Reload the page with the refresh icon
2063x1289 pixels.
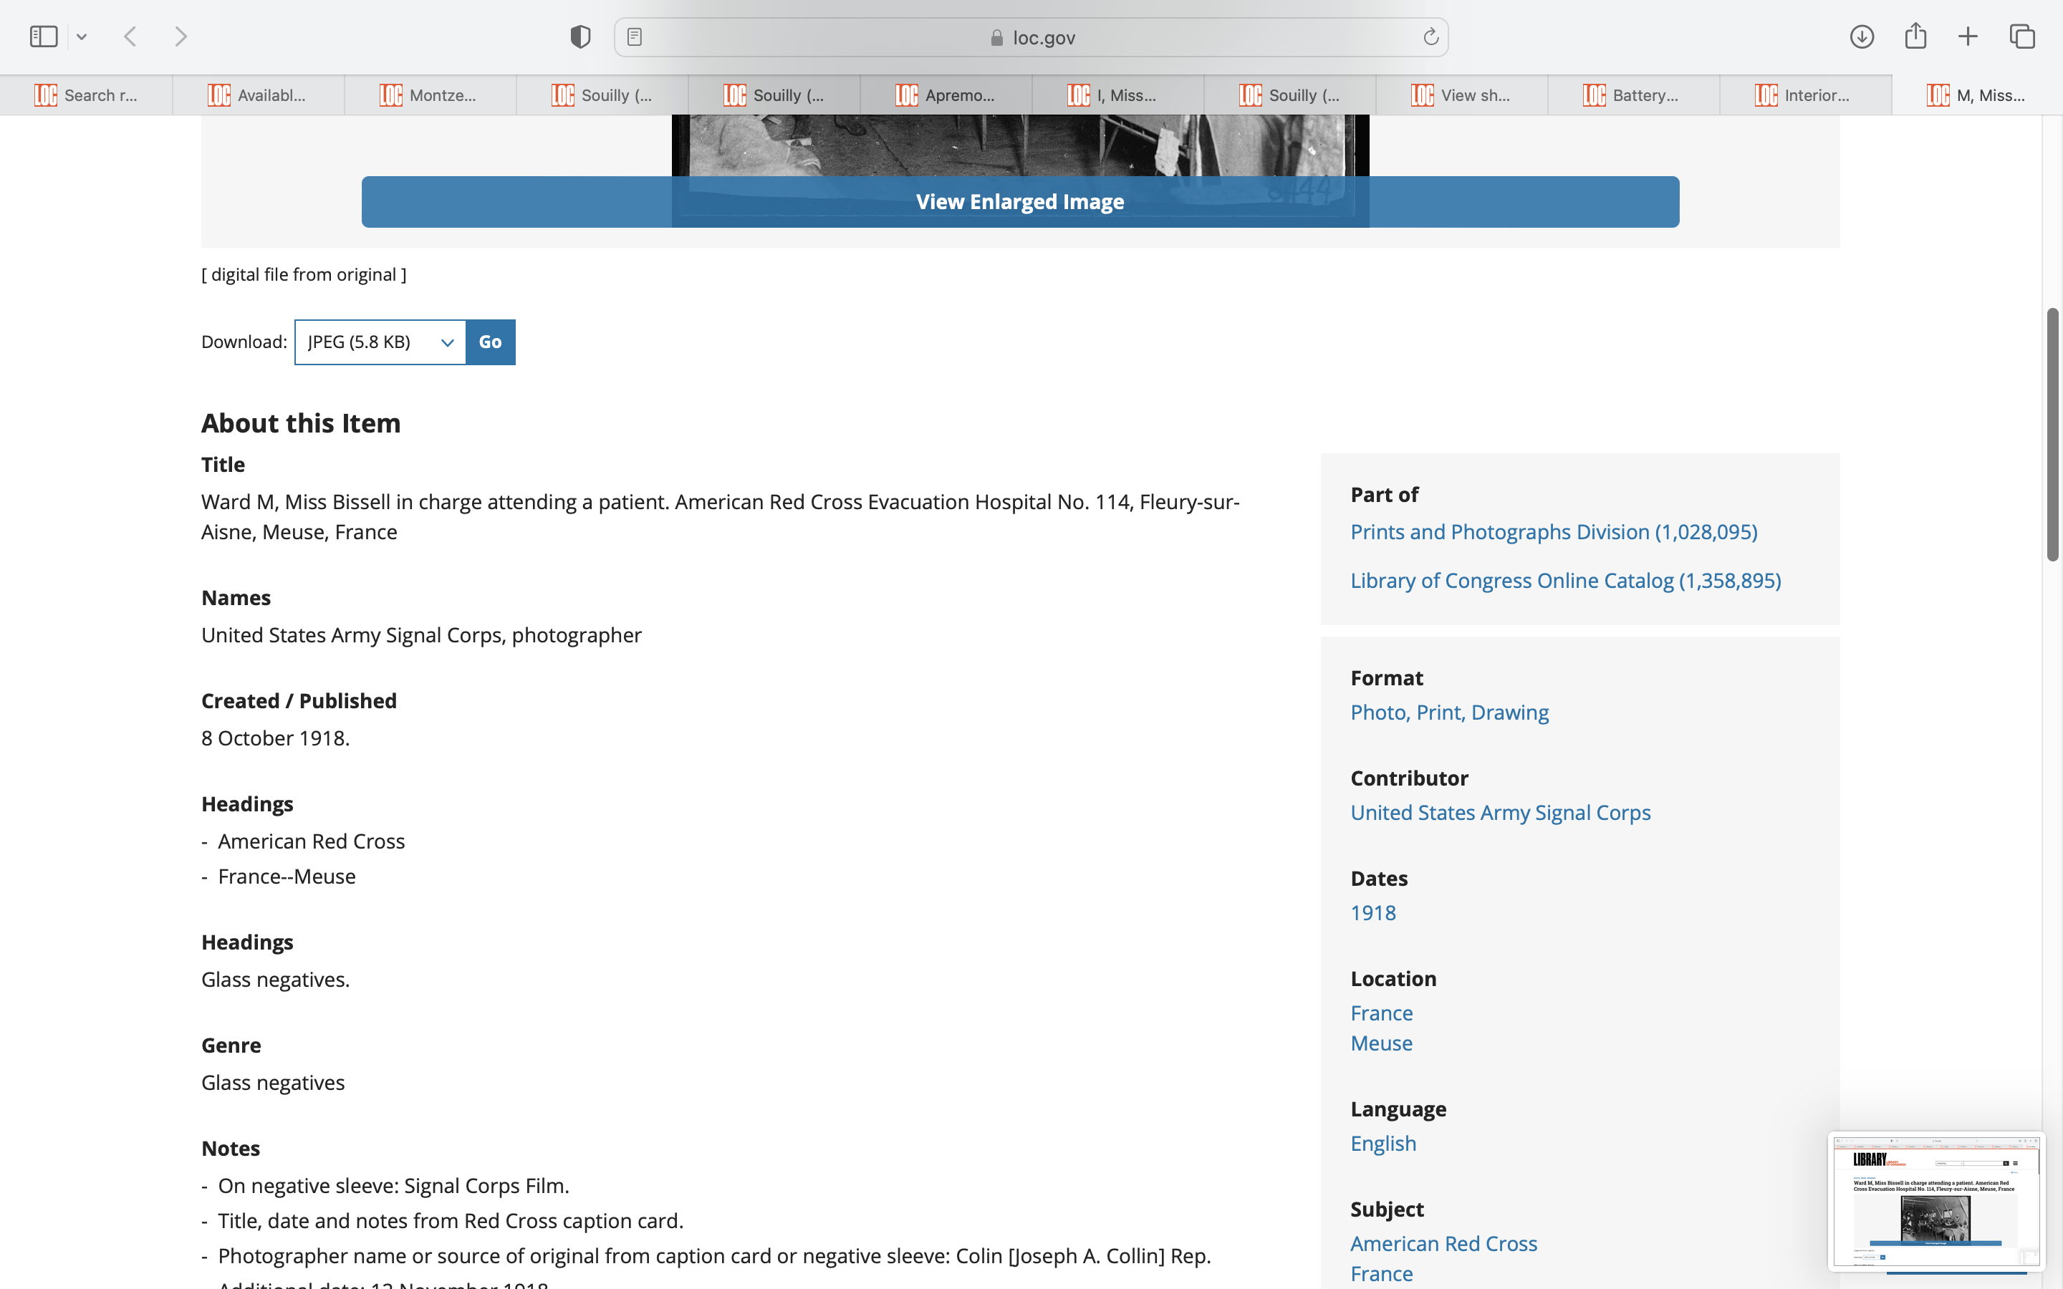coord(1430,37)
